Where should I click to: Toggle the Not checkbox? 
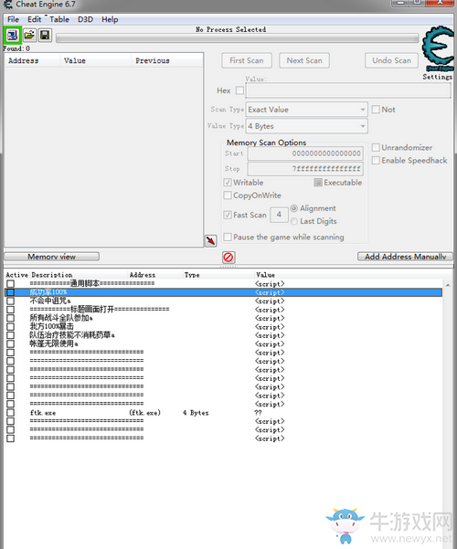coord(376,110)
